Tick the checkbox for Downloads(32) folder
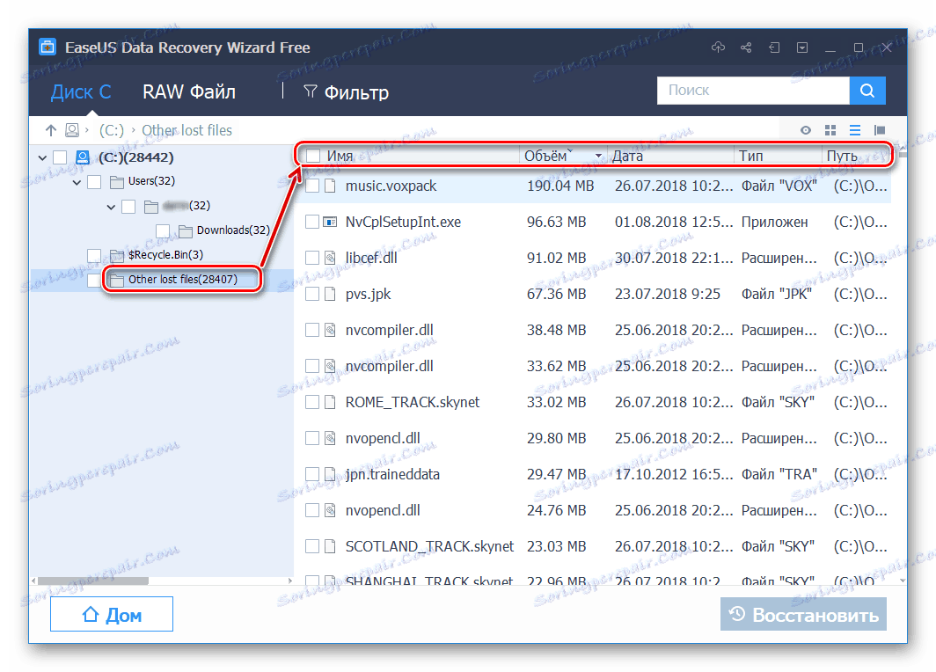The image size is (936, 672). point(162,230)
